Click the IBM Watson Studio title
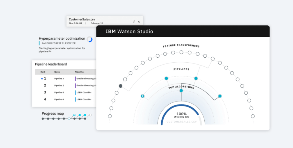This screenshot has width=293, height=148. [129, 31]
